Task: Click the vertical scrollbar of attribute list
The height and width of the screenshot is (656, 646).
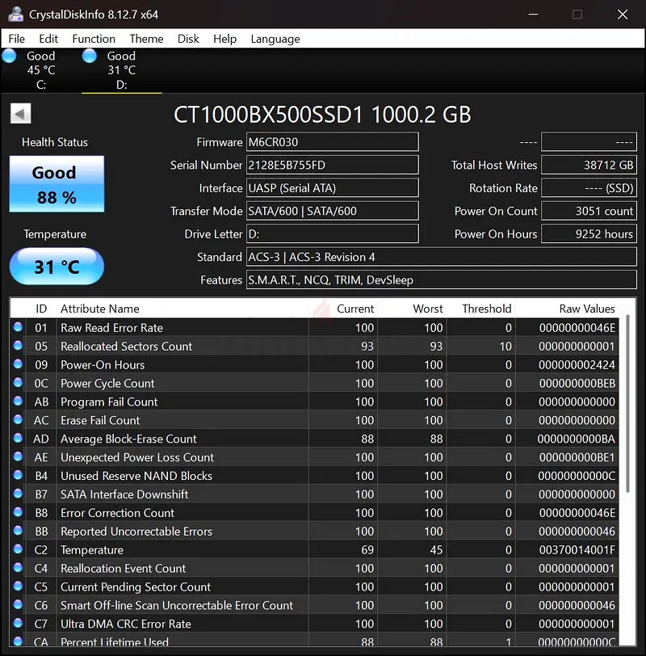Action: [627, 404]
